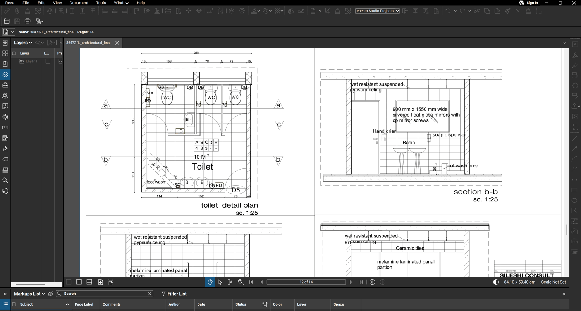
Task: Open the Bookmarks panel icon
Action: pyautogui.click(x=5, y=64)
